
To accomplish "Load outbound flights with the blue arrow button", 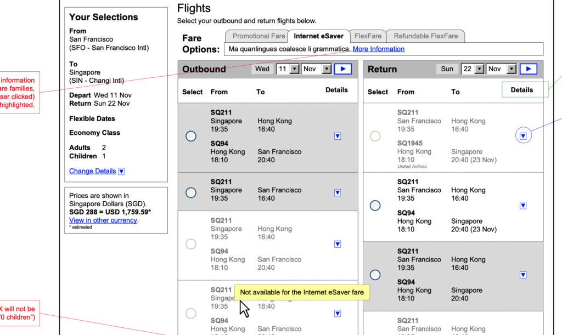I will click(x=343, y=69).
